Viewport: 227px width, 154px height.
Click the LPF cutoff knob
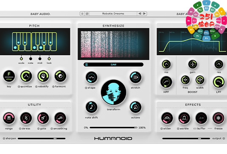(x=219, y=82)
